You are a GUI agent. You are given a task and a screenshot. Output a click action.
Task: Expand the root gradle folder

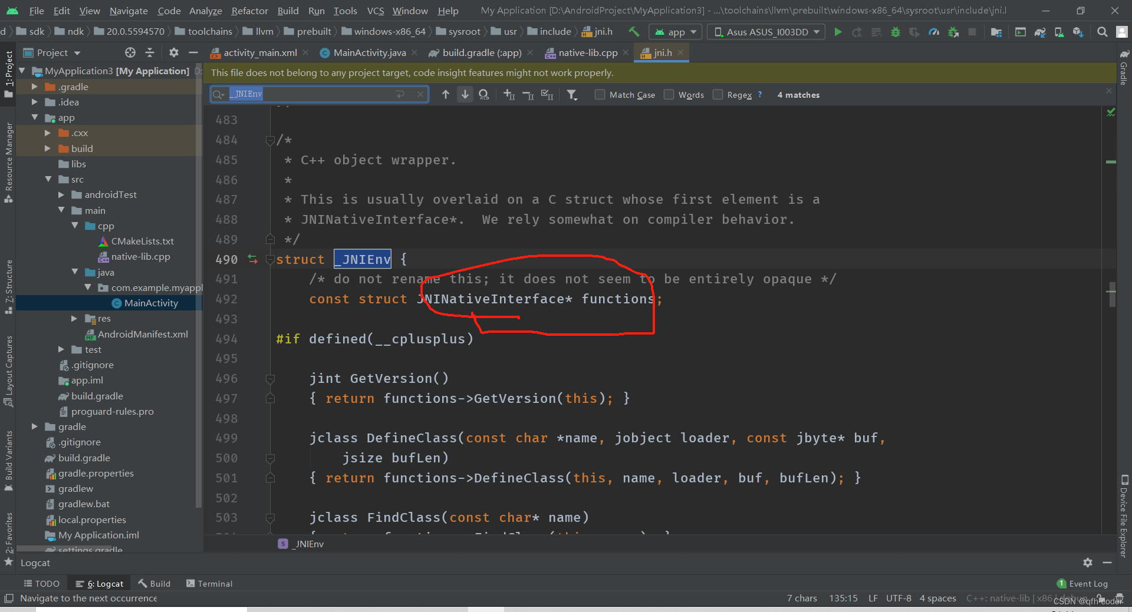click(35, 426)
